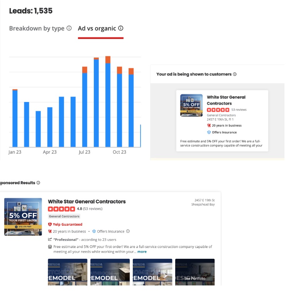Viewport: 286px width, 292px height.
Task: Click Yelp Guaranteed shield icon
Action: tap(50, 224)
